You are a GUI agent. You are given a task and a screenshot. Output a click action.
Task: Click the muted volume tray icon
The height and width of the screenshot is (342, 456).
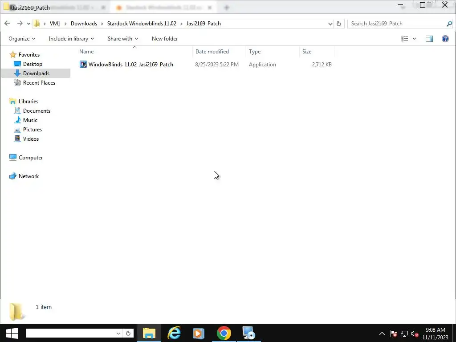click(415, 334)
